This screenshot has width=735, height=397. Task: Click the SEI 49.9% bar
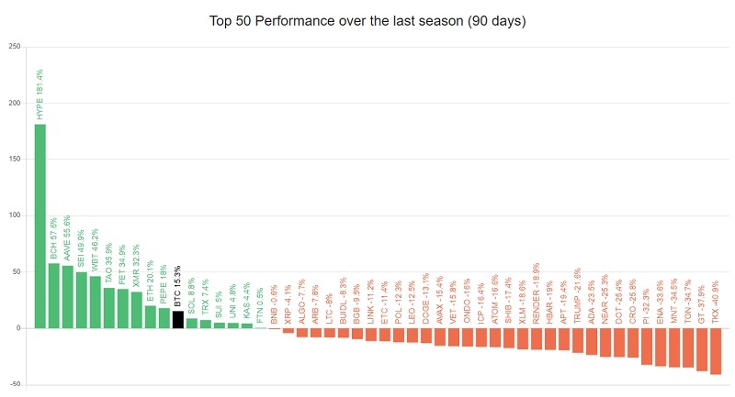pyautogui.click(x=81, y=300)
